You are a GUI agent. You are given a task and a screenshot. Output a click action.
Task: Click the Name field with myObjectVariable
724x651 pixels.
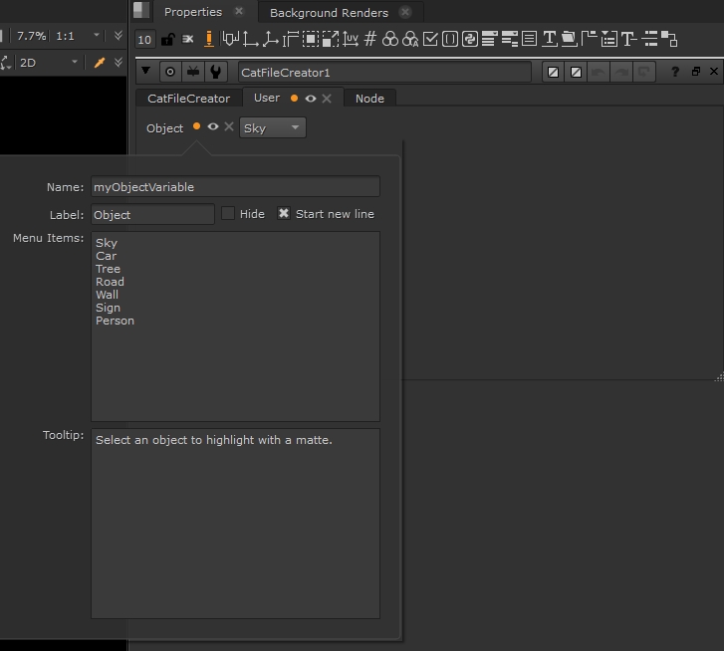coord(235,187)
